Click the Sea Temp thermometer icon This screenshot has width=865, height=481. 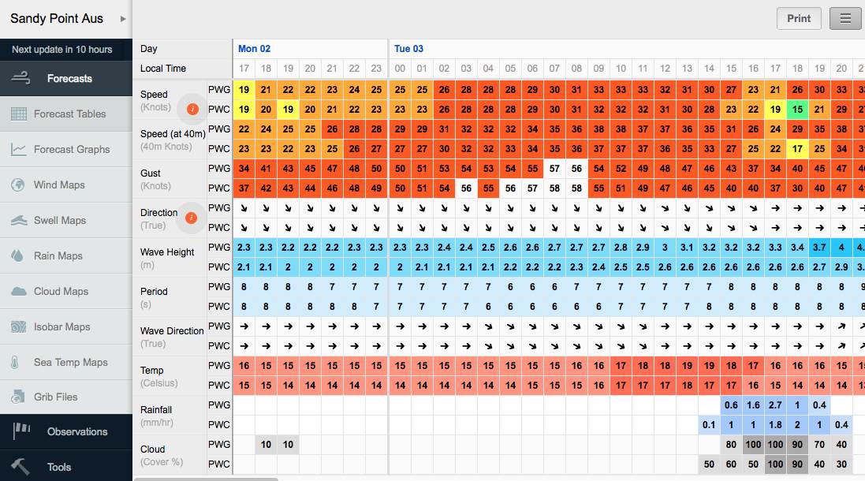[15, 363]
